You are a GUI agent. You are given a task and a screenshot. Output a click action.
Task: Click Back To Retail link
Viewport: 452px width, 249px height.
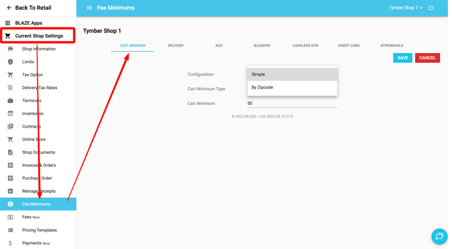pos(33,8)
